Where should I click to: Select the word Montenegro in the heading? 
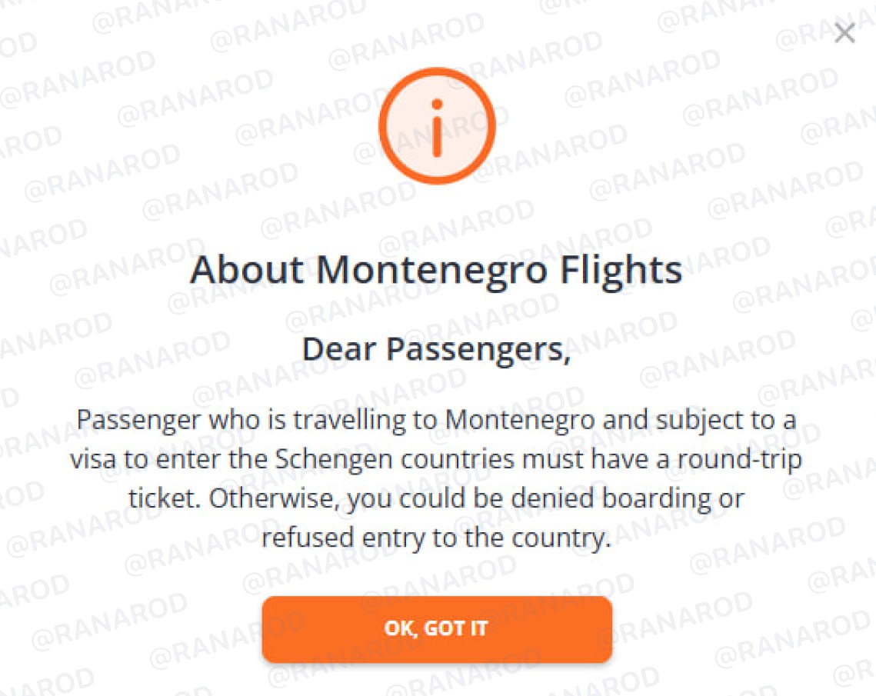click(431, 271)
